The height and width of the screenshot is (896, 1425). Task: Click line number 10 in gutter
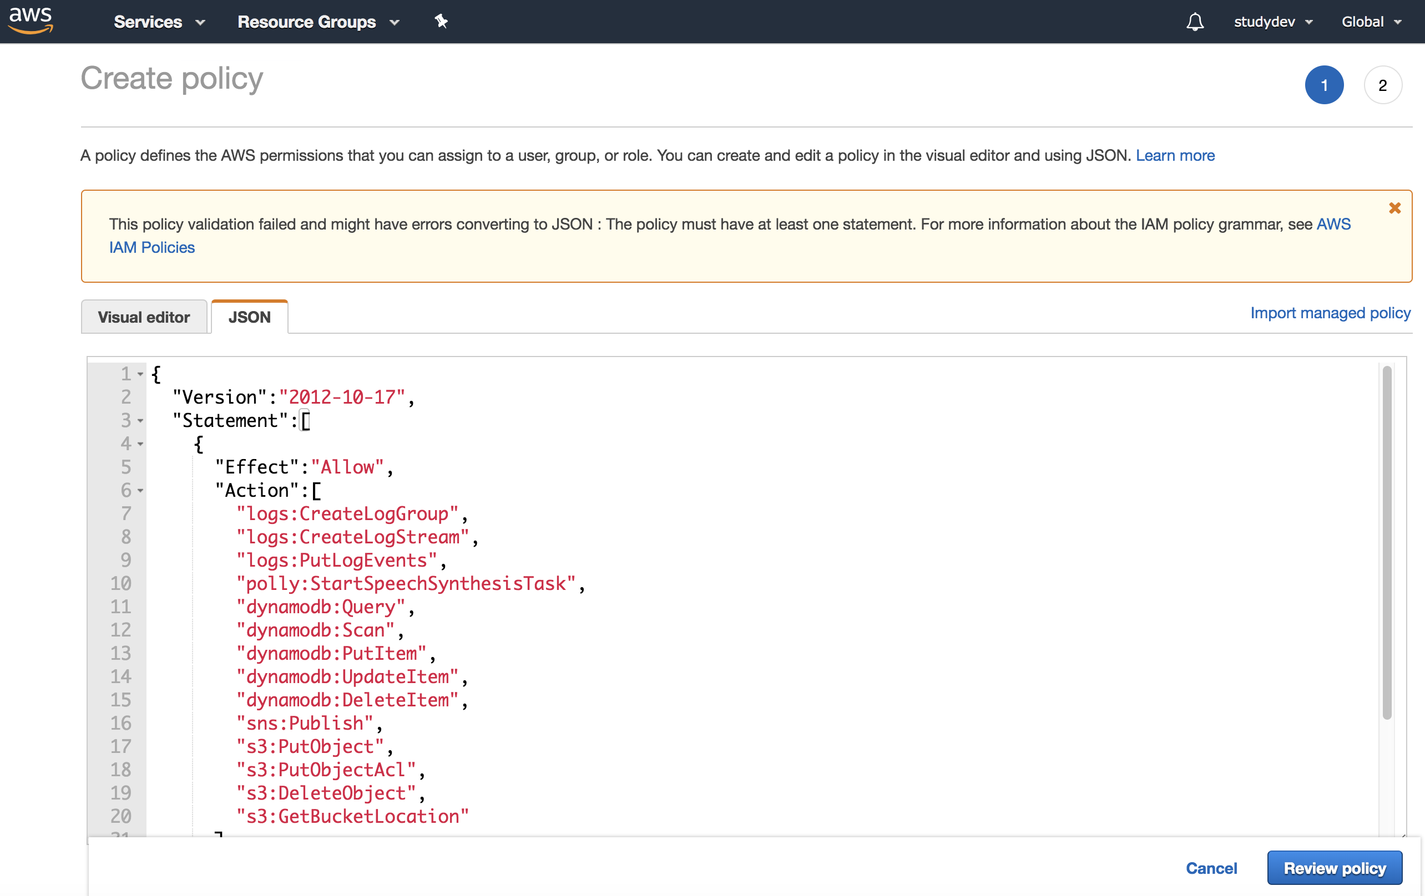121,584
